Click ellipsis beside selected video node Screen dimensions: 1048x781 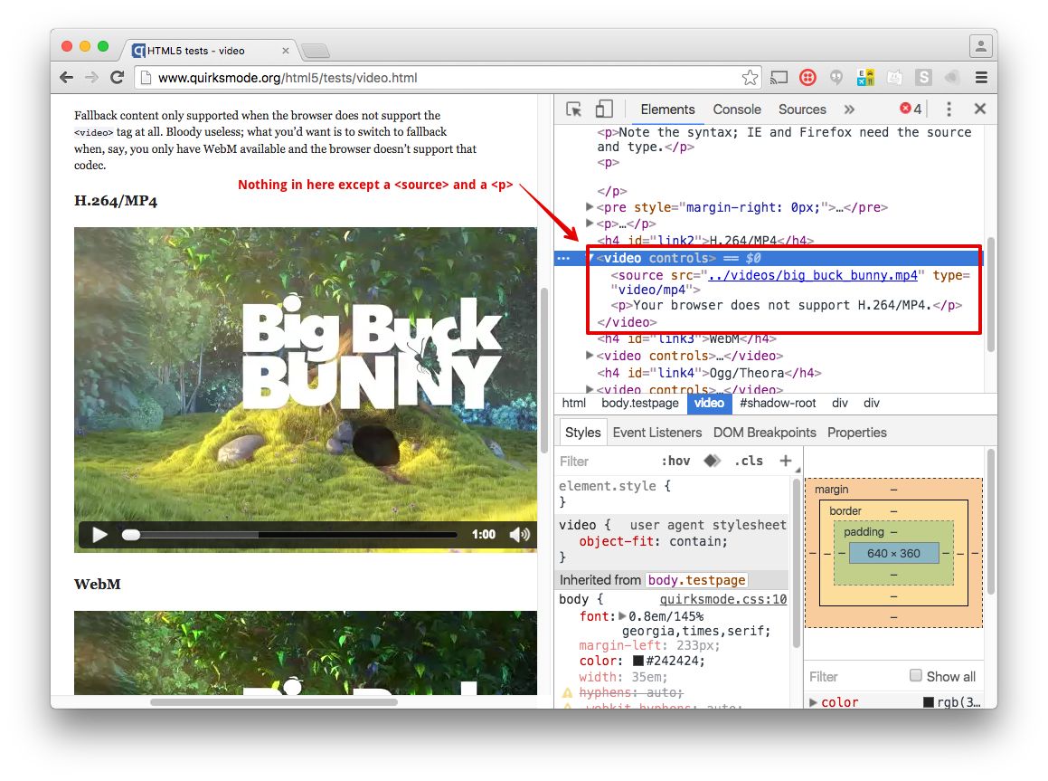point(564,258)
